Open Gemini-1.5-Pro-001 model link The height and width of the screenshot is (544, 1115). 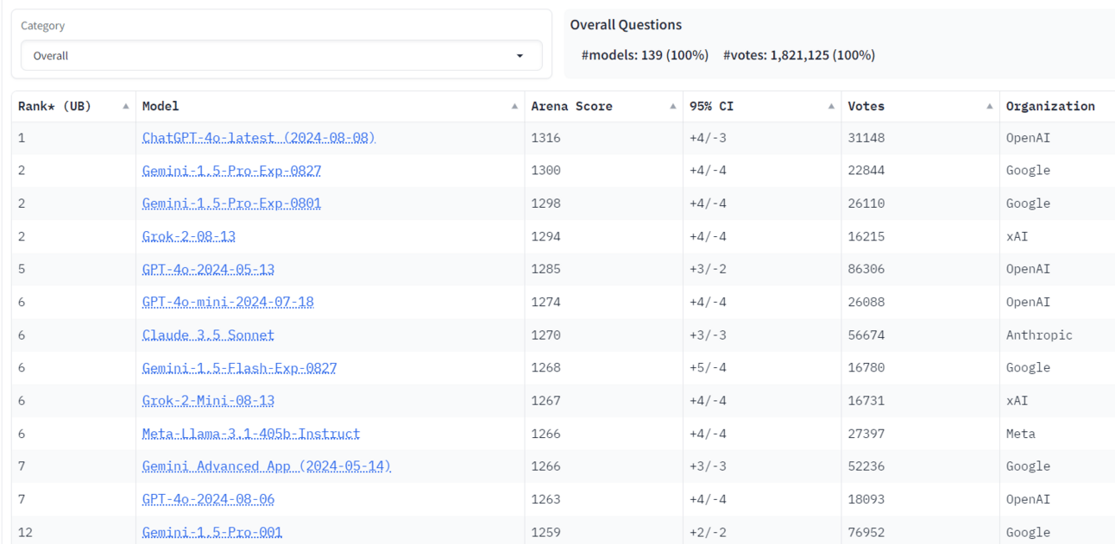click(212, 532)
